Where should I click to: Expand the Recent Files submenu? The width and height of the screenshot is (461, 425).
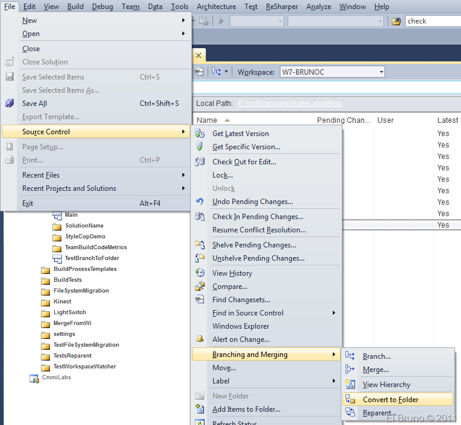pos(183,175)
